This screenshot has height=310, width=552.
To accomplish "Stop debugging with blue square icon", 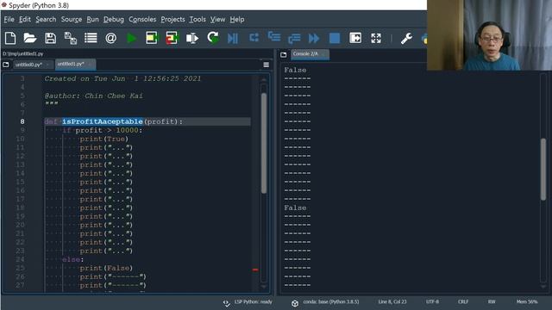I will point(335,38).
